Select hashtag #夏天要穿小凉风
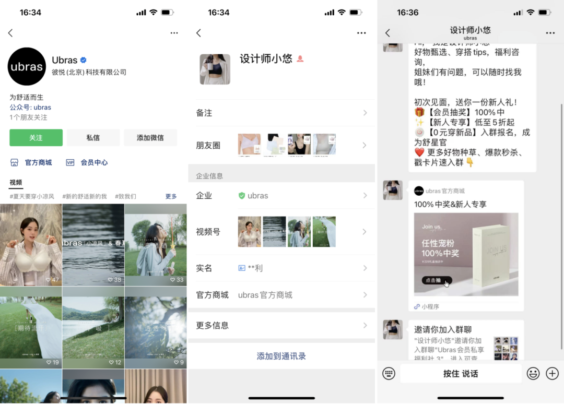Viewport: 564px width, 404px height. [32, 196]
